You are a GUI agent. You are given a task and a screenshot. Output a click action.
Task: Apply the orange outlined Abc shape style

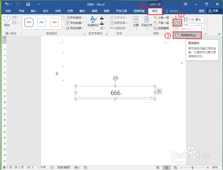[54, 22]
